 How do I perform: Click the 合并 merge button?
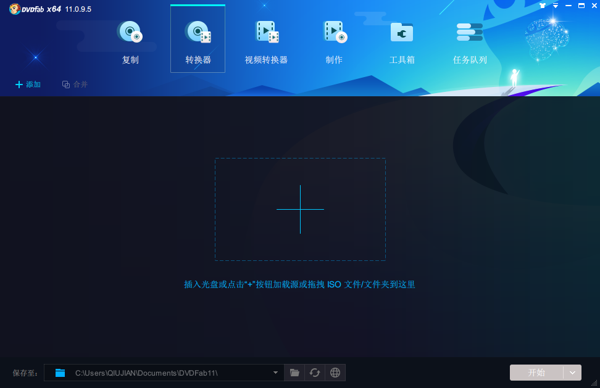(x=75, y=85)
